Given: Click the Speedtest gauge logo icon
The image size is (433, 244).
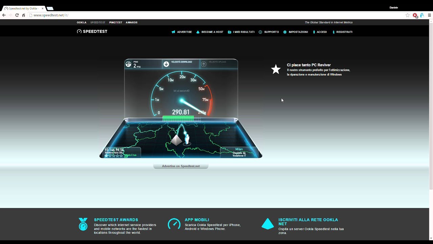Looking at the screenshot, I should click(79, 32).
